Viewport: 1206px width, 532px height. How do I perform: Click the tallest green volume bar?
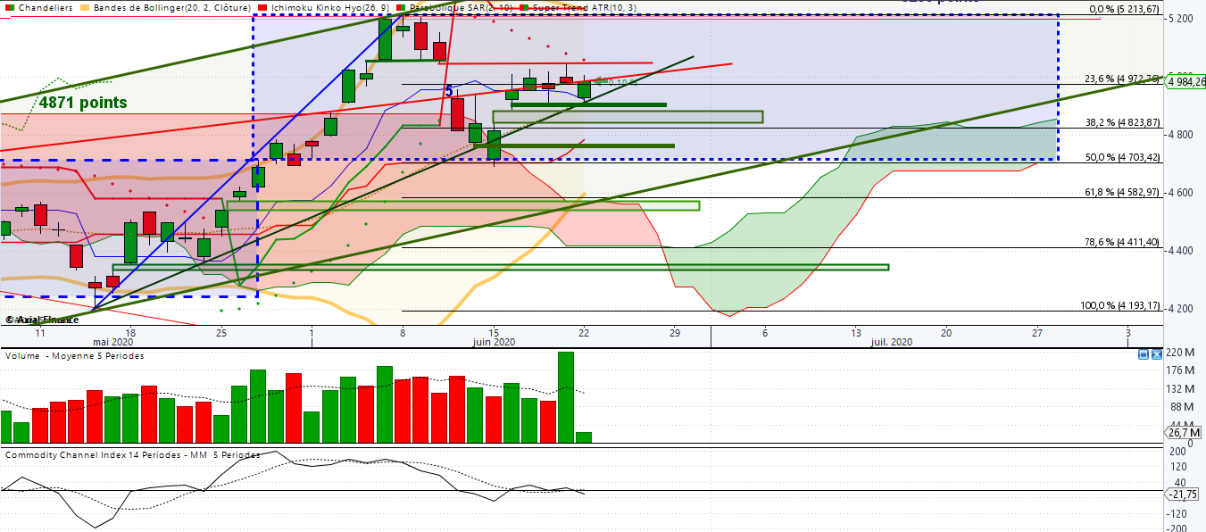[x=565, y=396]
